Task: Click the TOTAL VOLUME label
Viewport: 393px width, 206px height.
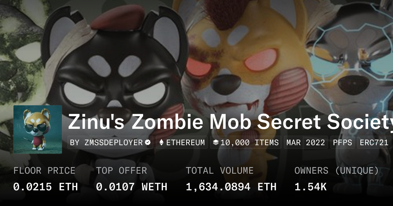Action: click(220, 171)
